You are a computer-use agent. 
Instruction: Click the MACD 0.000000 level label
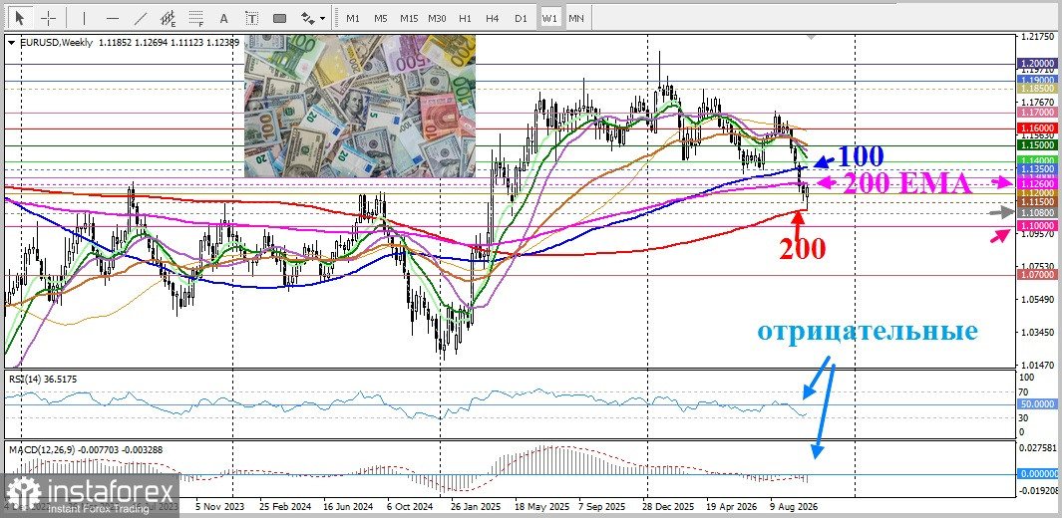(x=1036, y=474)
